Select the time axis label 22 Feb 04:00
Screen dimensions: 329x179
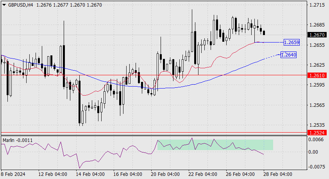pyautogui.click(x=203, y=174)
